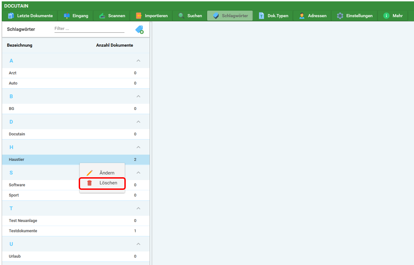
Task: Click the Suchen magnifier icon
Action: [x=181, y=16]
